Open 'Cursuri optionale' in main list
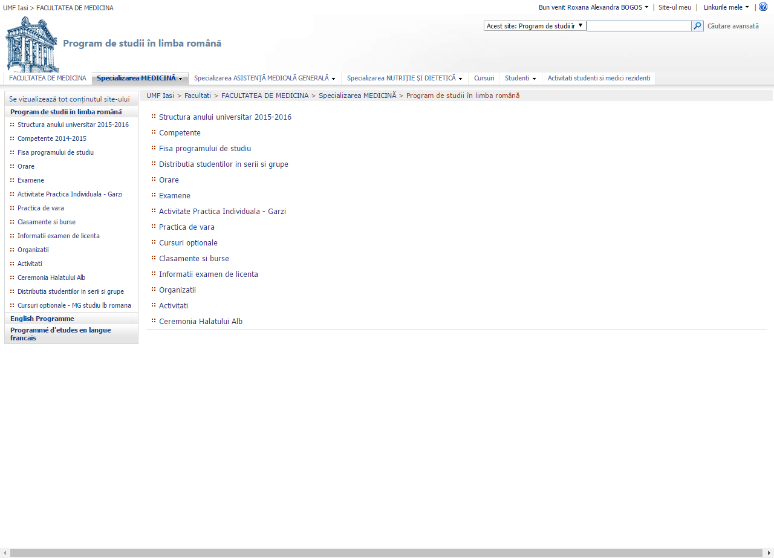The width and height of the screenshot is (774, 558). point(188,243)
